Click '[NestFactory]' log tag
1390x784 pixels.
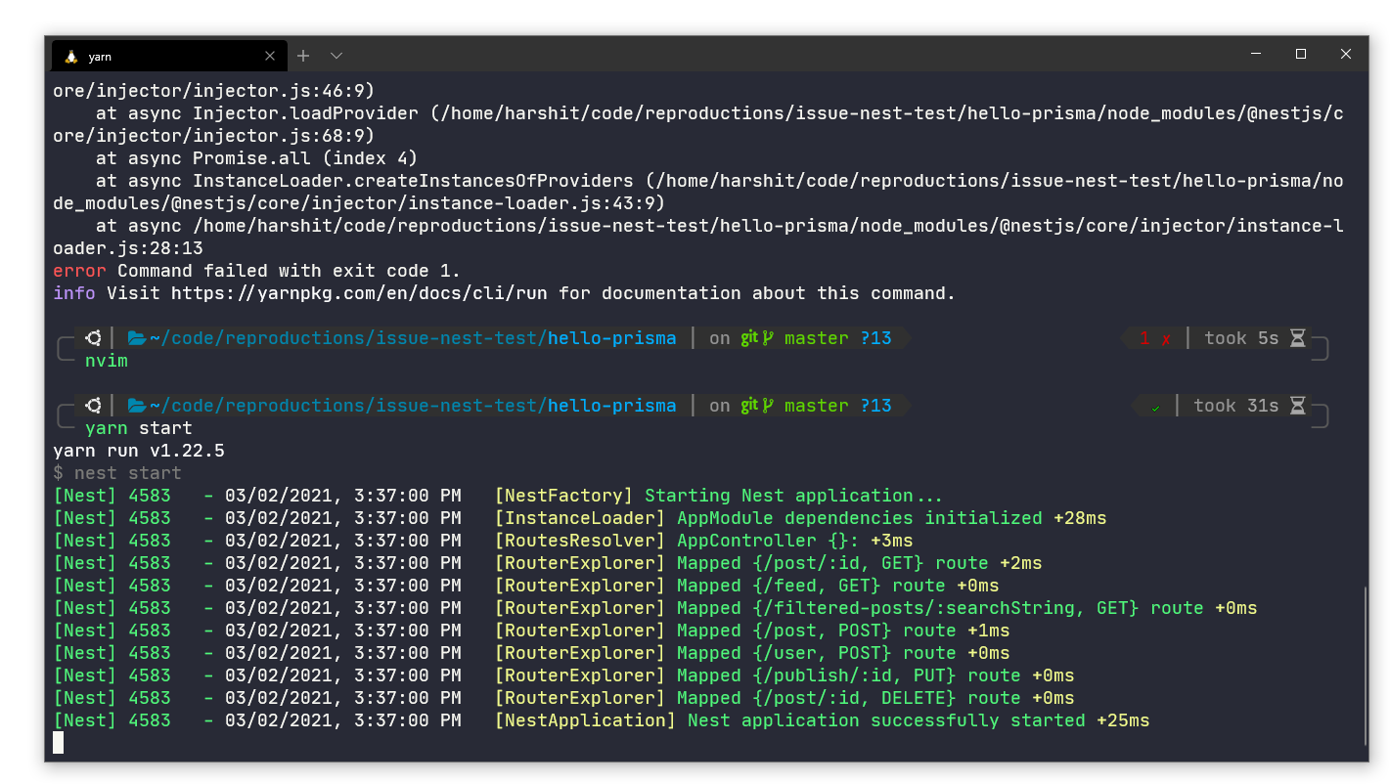point(564,496)
